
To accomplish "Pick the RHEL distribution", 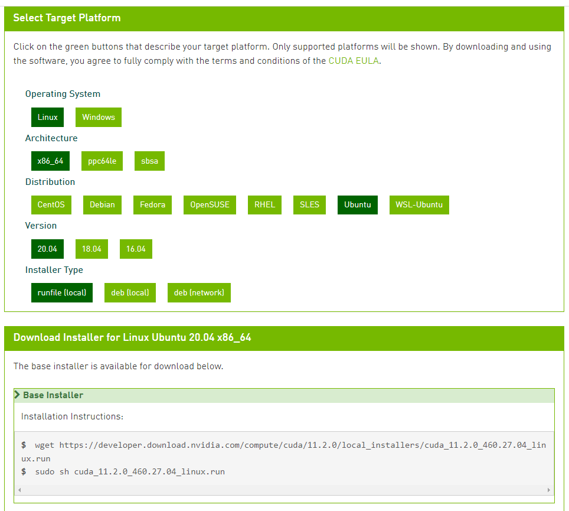I will (x=264, y=205).
